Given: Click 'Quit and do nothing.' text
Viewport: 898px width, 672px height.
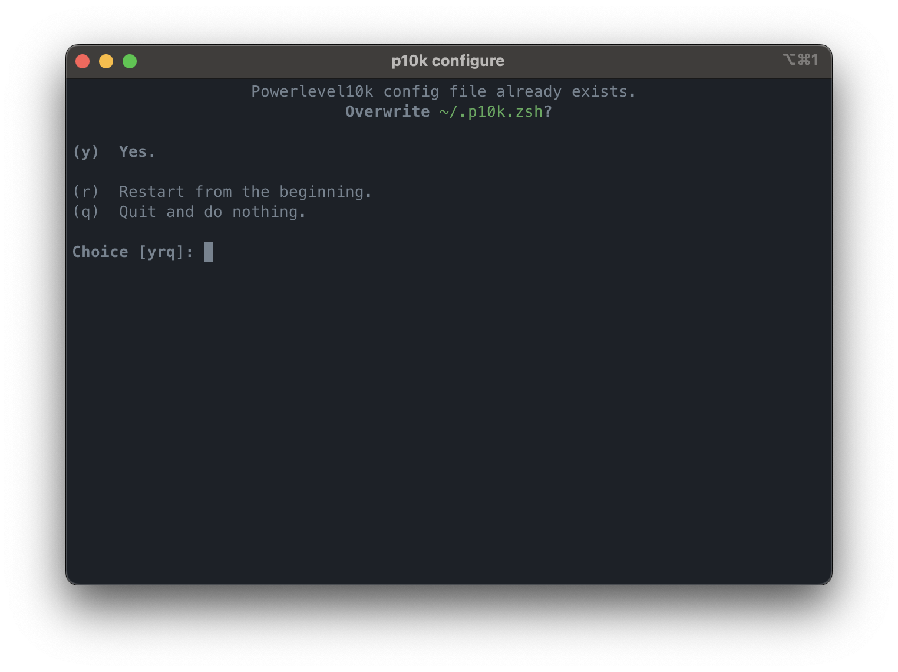Looking at the screenshot, I should [x=212, y=212].
